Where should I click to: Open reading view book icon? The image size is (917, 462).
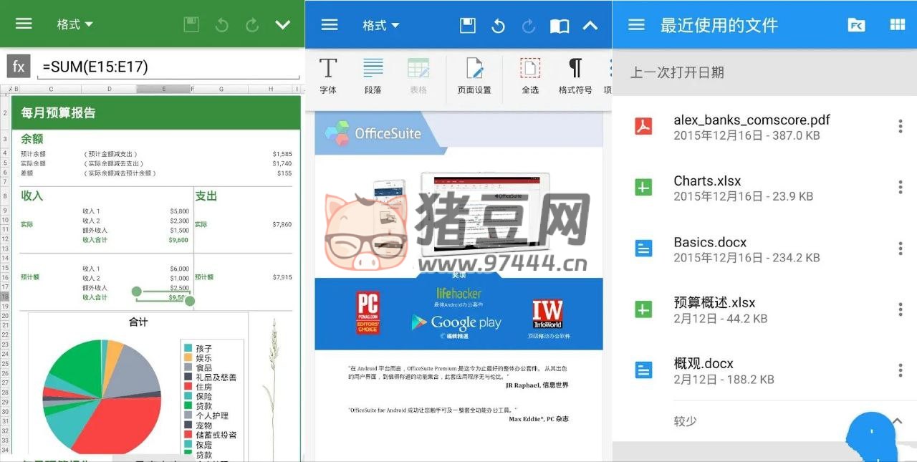pos(560,26)
